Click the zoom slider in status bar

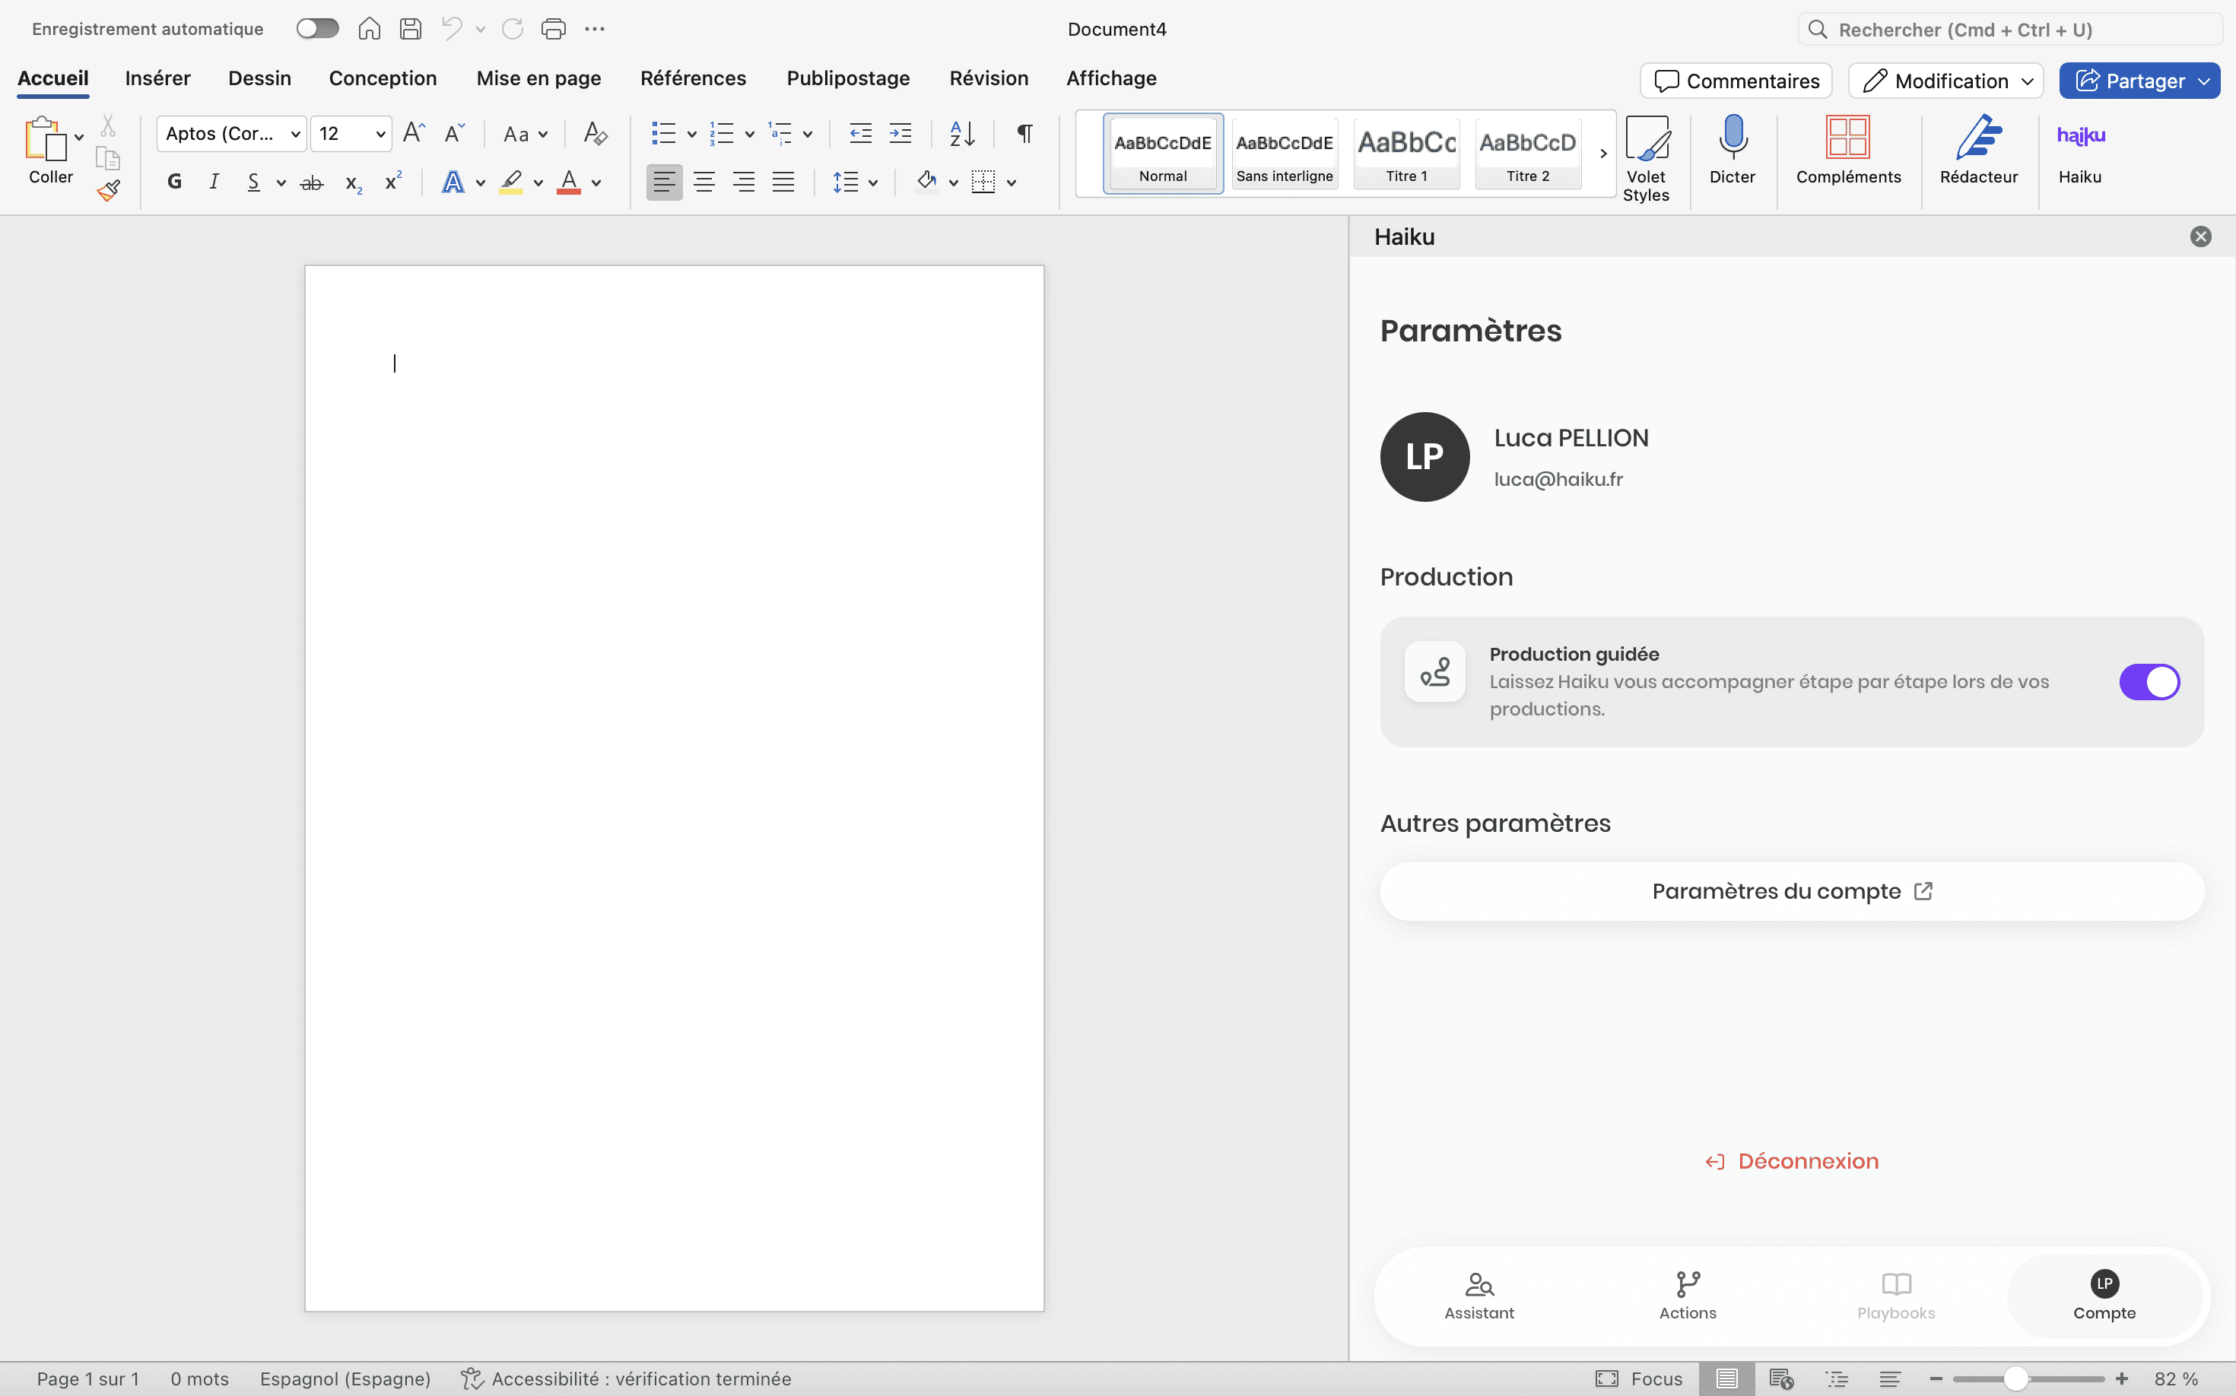[2015, 1379]
